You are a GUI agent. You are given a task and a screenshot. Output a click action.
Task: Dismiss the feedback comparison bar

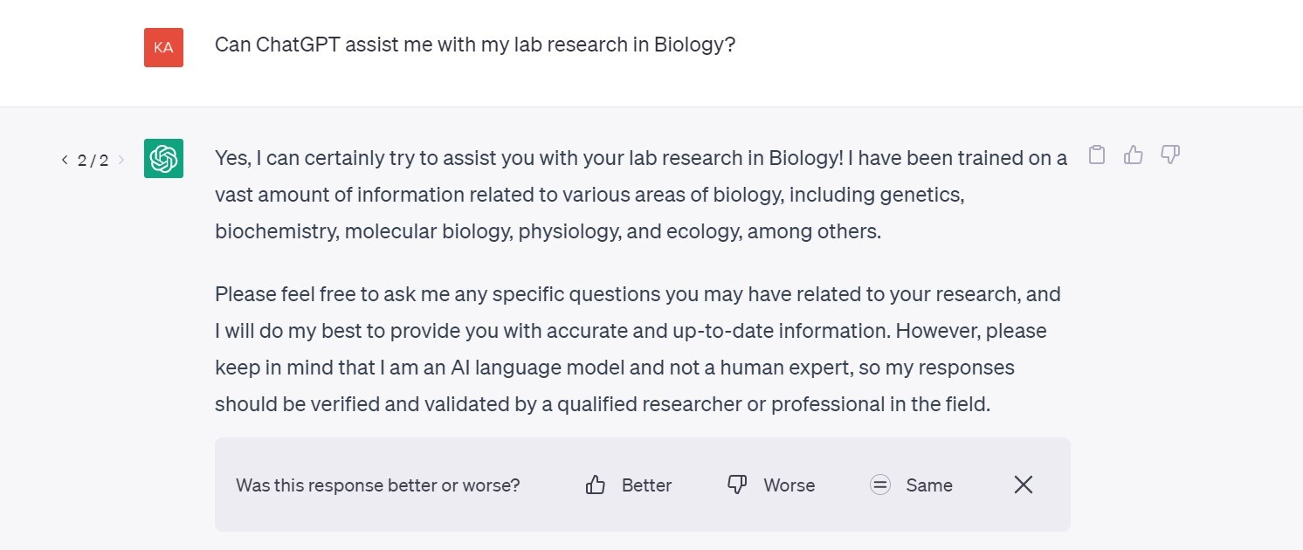(1024, 485)
